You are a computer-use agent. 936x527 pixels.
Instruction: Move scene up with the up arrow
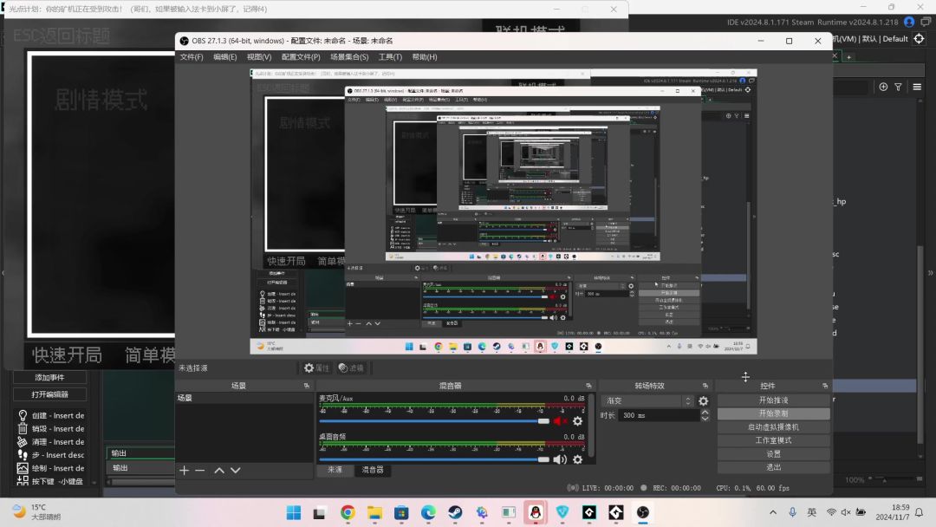tap(219, 471)
